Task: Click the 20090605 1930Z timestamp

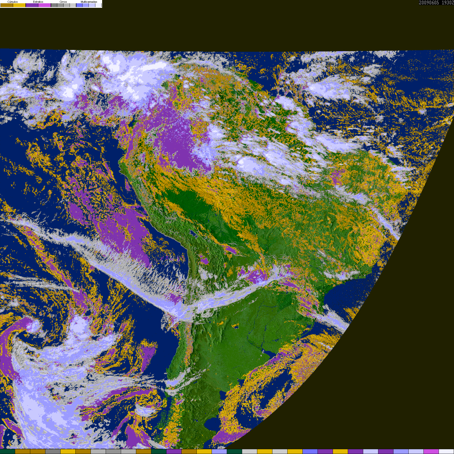Action: (436, 3)
